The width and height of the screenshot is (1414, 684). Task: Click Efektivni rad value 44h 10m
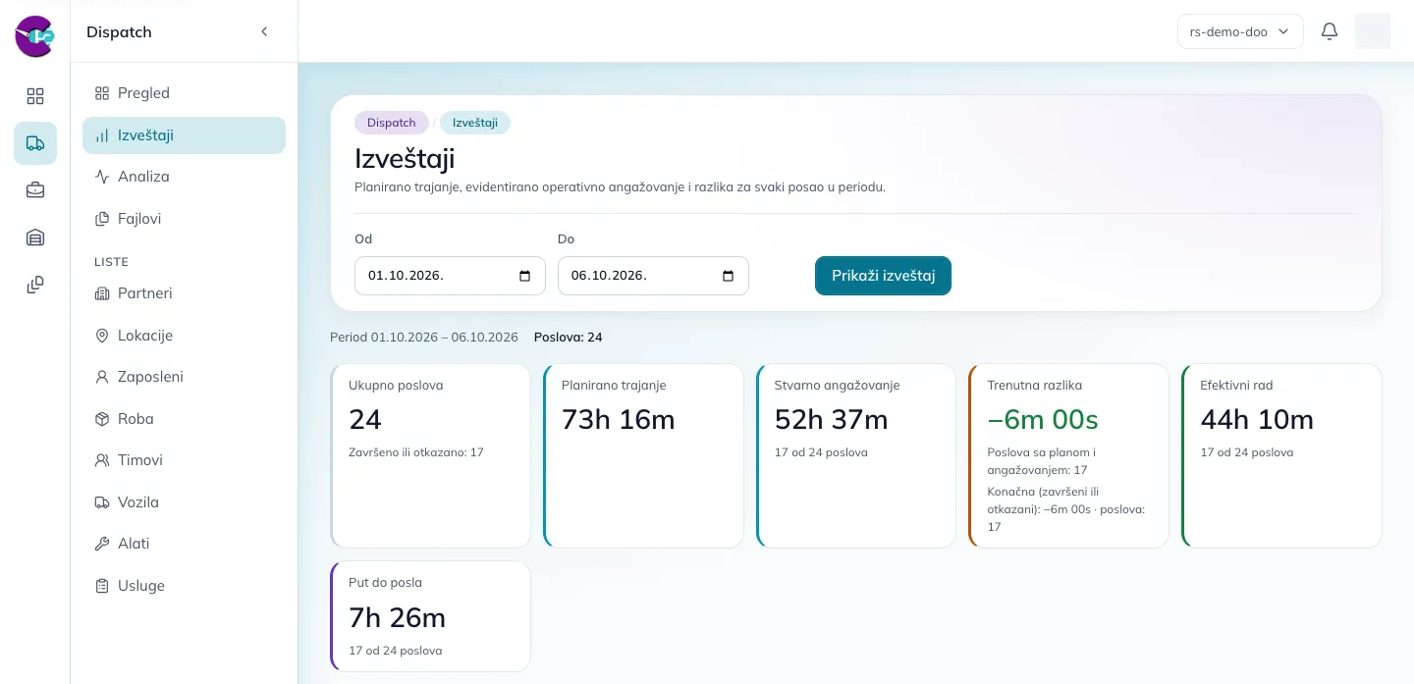(1257, 420)
